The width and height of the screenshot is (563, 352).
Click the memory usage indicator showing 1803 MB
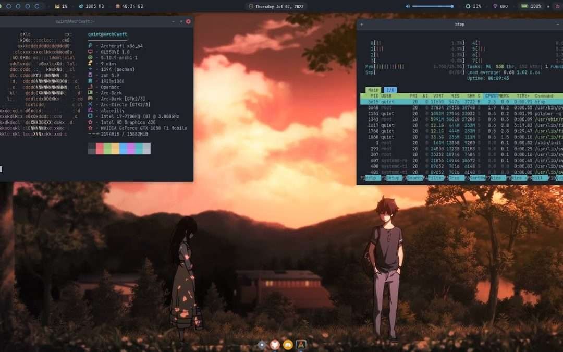coord(94,6)
